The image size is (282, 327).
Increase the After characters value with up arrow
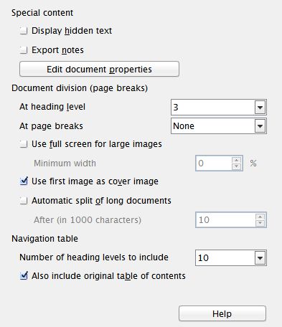pos(260,217)
